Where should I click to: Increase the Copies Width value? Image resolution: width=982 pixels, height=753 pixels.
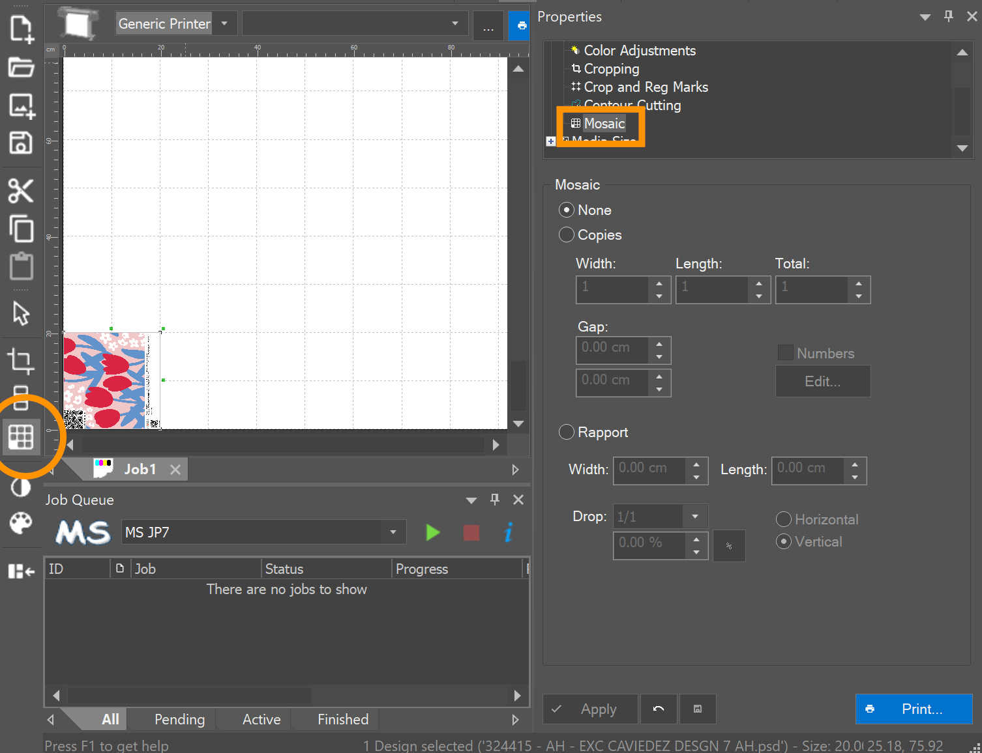pos(659,283)
